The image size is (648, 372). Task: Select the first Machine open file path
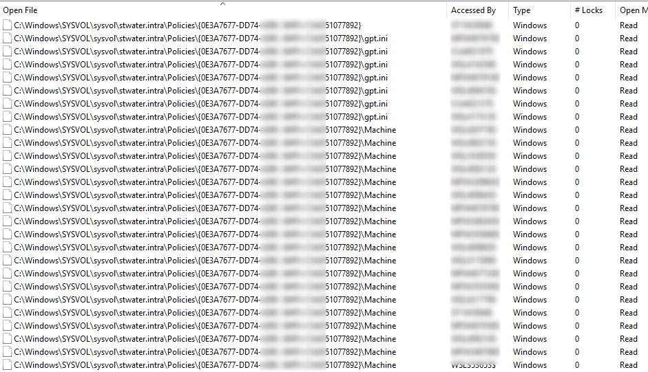pos(205,130)
